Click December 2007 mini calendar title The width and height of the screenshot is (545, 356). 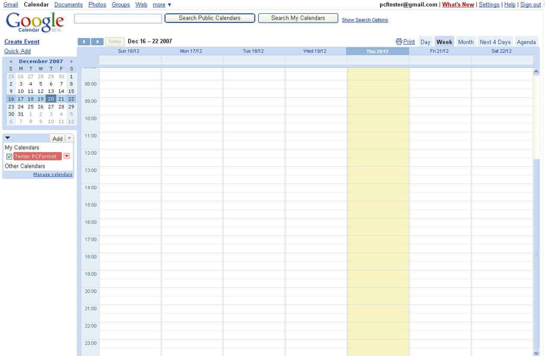pos(41,61)
